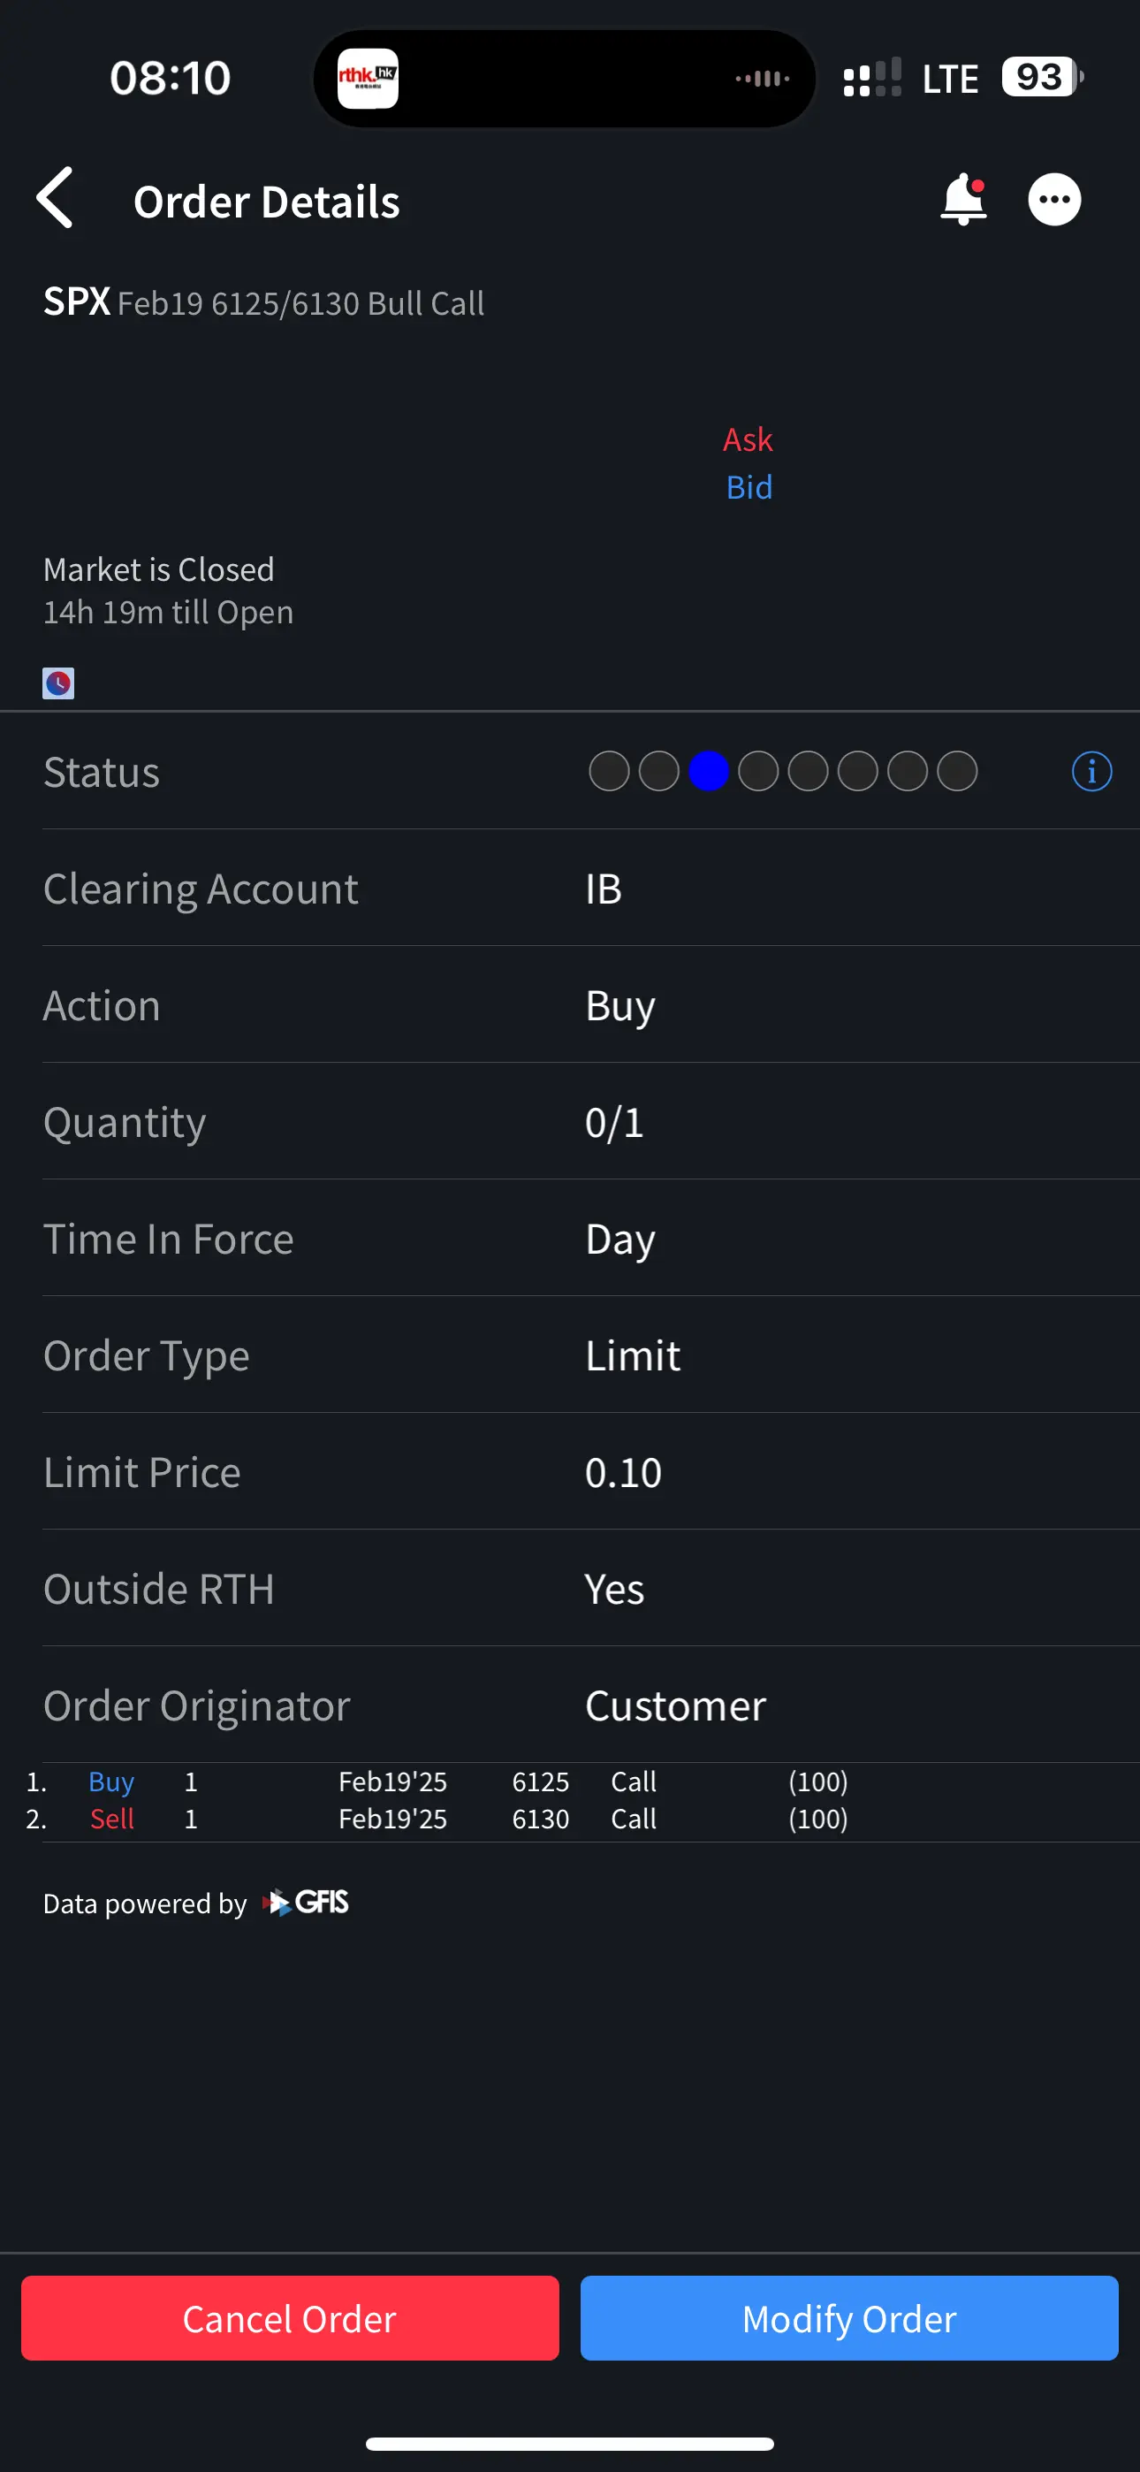
Task: Open the three-dot more options menu
Action: (1054, 200)
